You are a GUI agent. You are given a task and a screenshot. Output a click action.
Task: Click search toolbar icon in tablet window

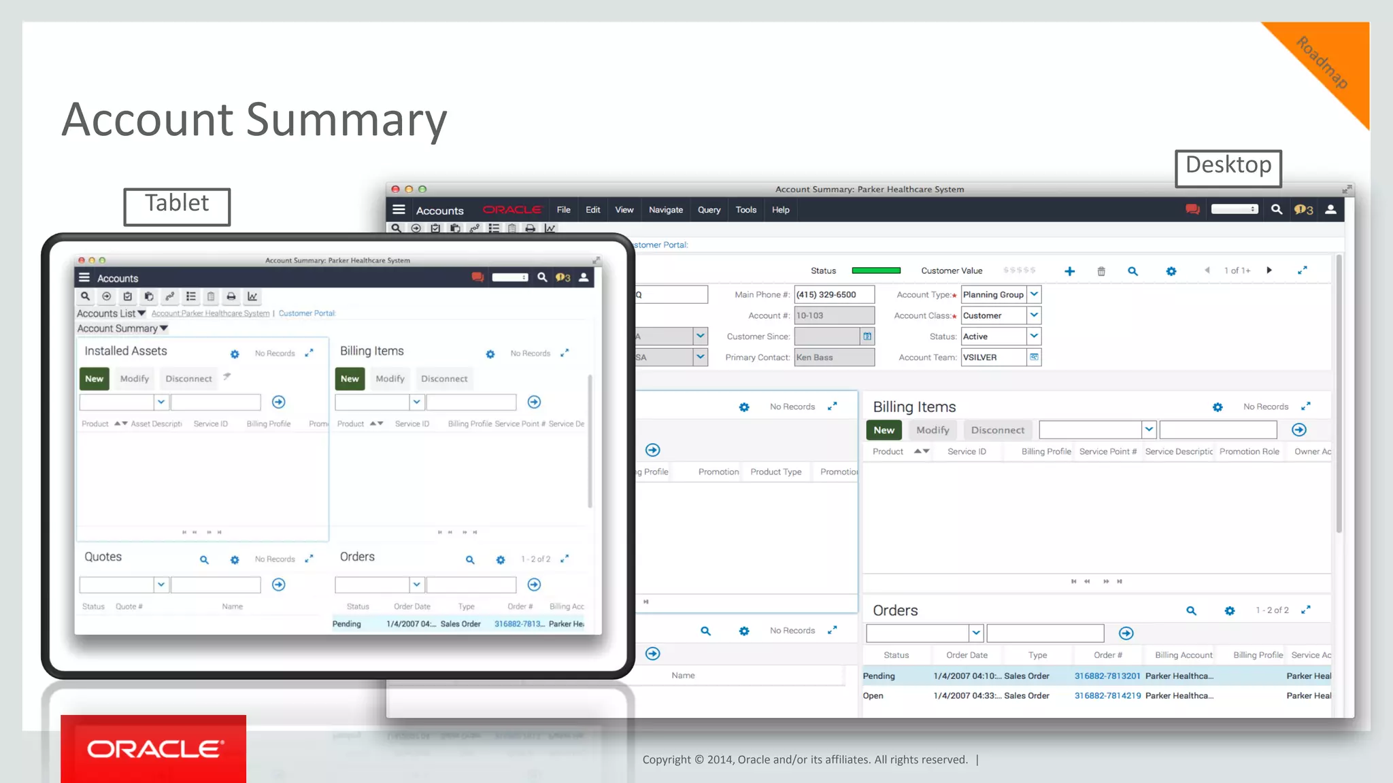coord(85,296)
